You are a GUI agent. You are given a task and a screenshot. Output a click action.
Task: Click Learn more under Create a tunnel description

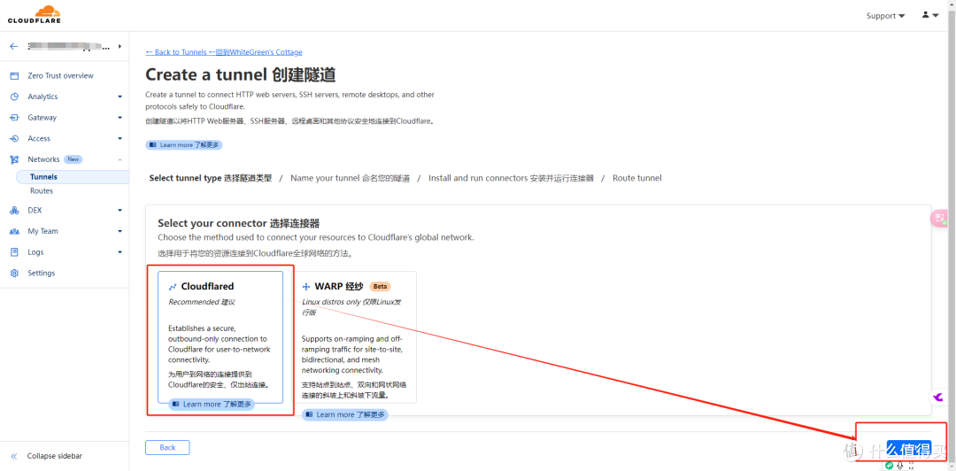[184, 145]
